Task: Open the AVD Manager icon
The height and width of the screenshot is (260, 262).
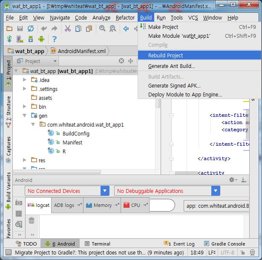Action: 20,39
